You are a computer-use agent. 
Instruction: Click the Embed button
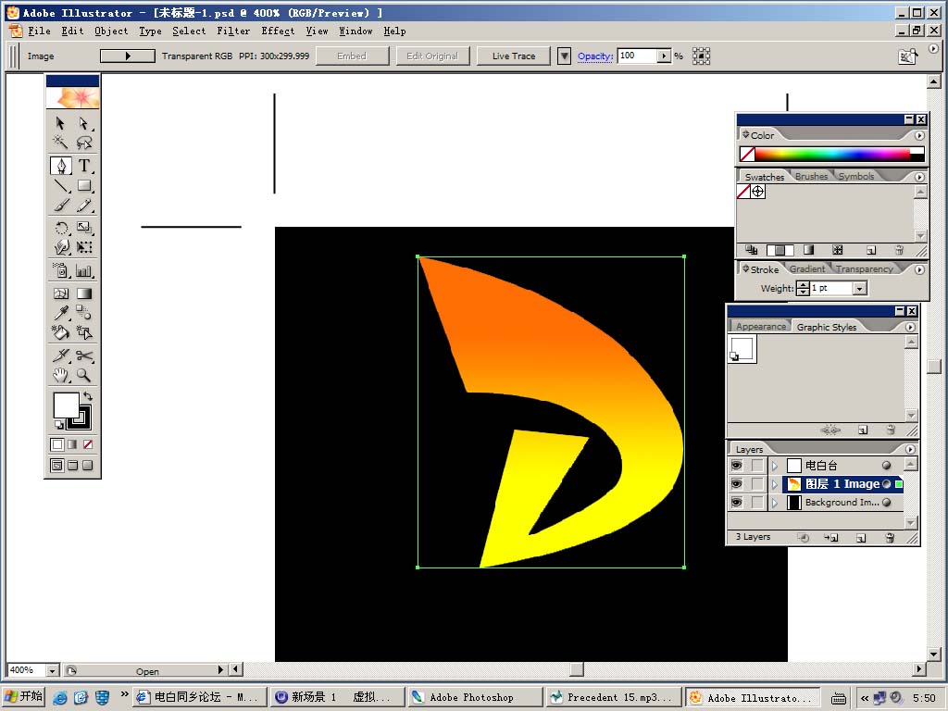point(352,56)
